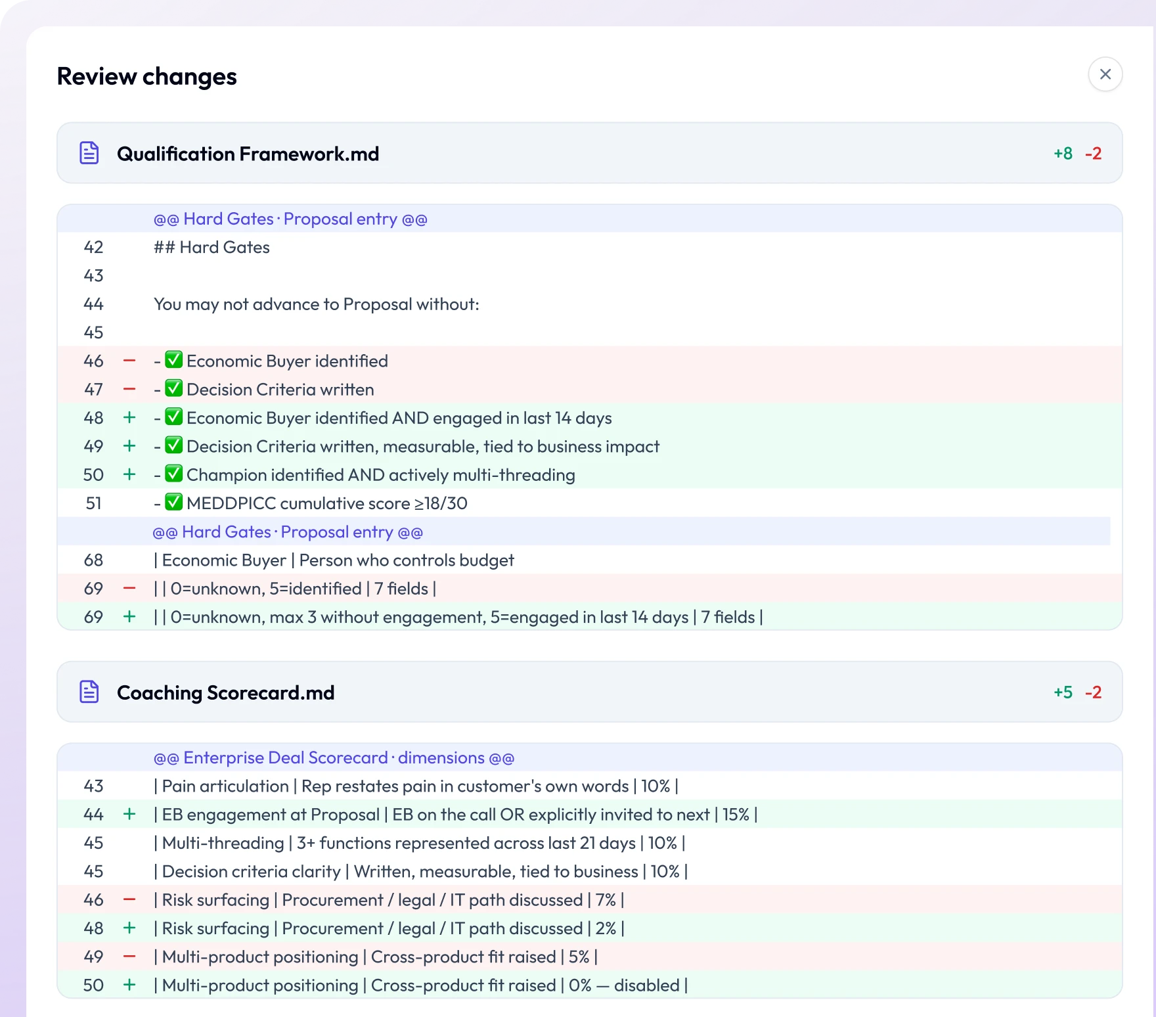The width and height of the screenshot is (1156, 1017).
Task: Click checkmark emoji on Decision Criteria measurable line
Action: [173, 445]
